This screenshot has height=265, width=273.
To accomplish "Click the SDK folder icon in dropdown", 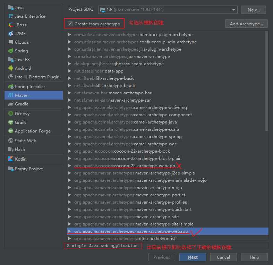I will [x=103, y=10].
